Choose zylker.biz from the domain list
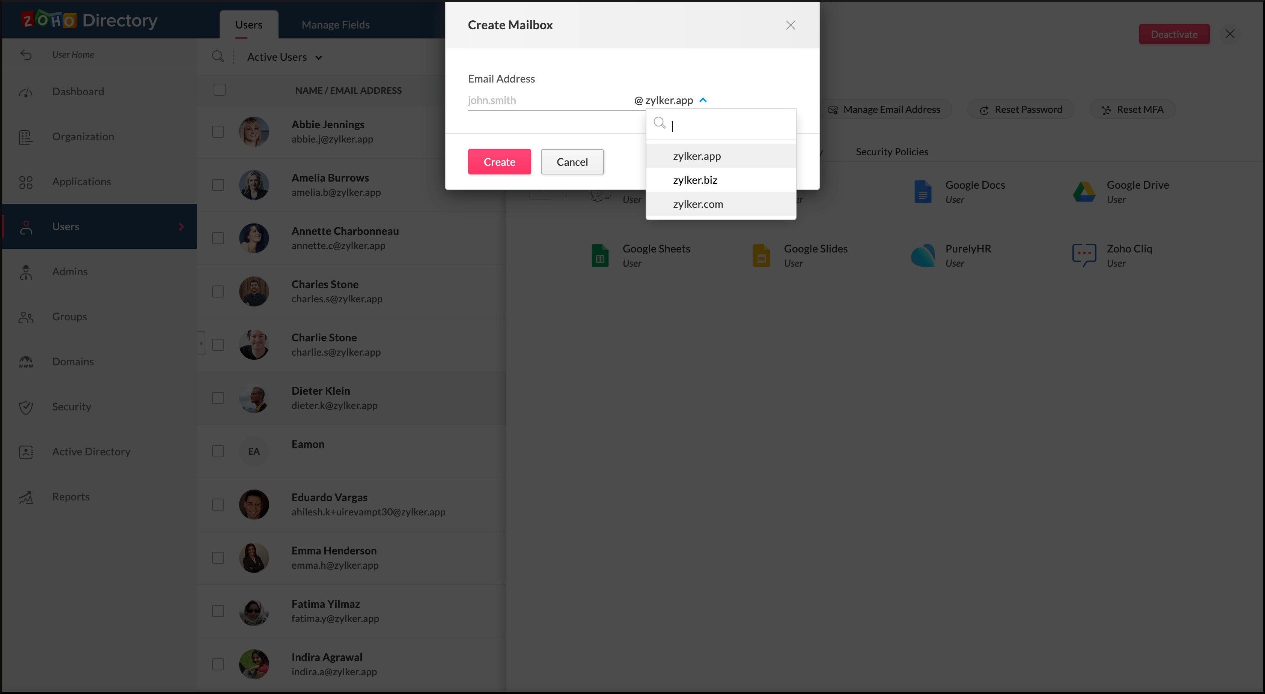1265x694 pixels. 695,180
